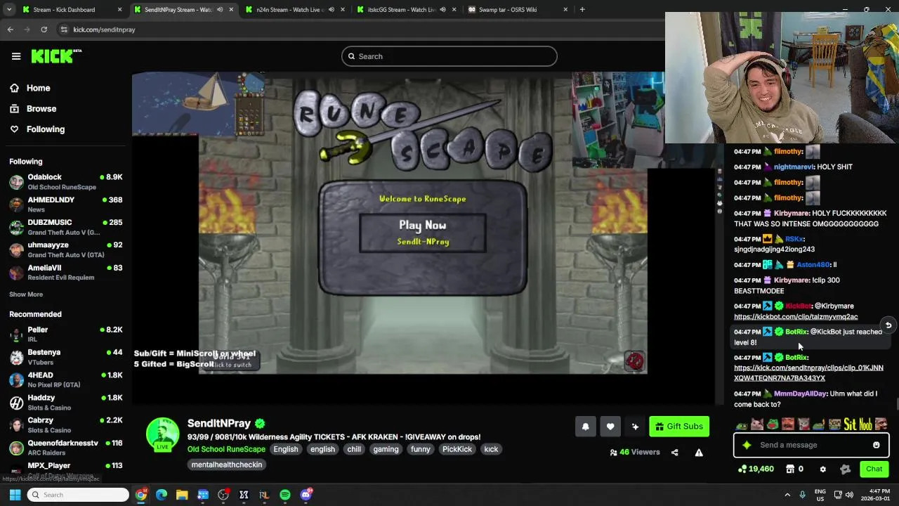Viewport: 899px width, 506px height.
Task: Pick the Noob emote in quick bar
Action: point(865,424)
